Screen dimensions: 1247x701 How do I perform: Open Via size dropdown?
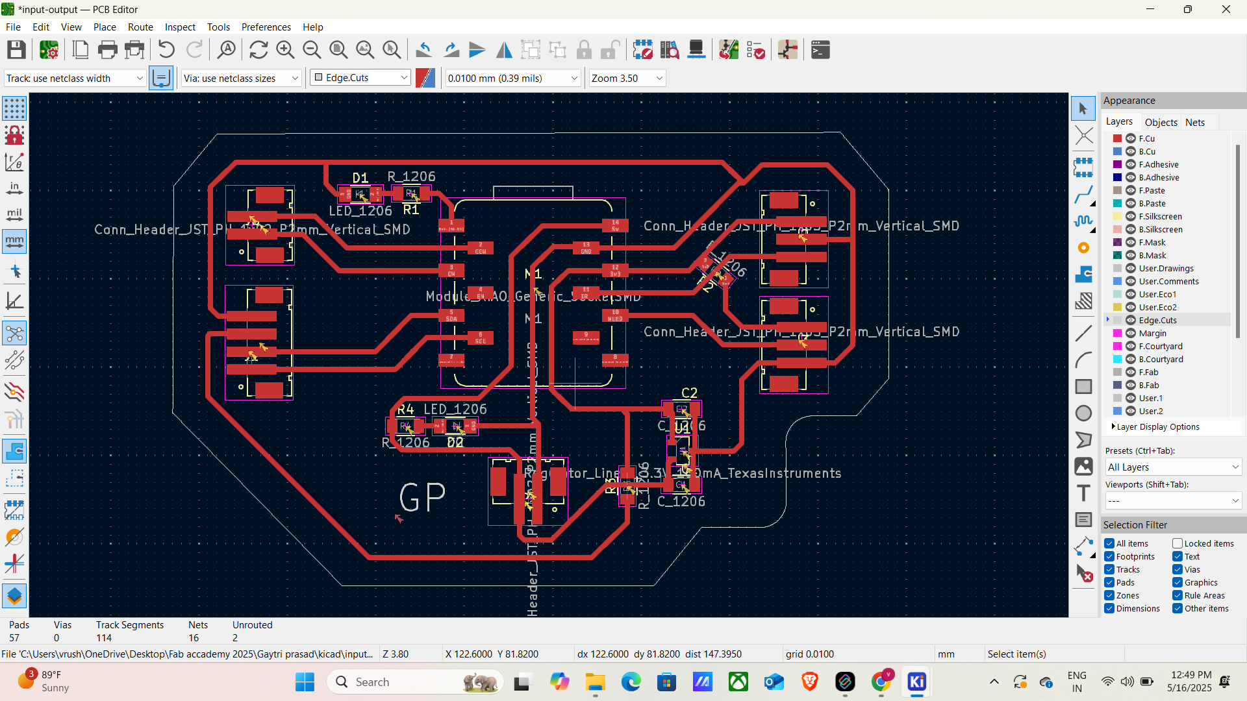(x=241, y=79)
